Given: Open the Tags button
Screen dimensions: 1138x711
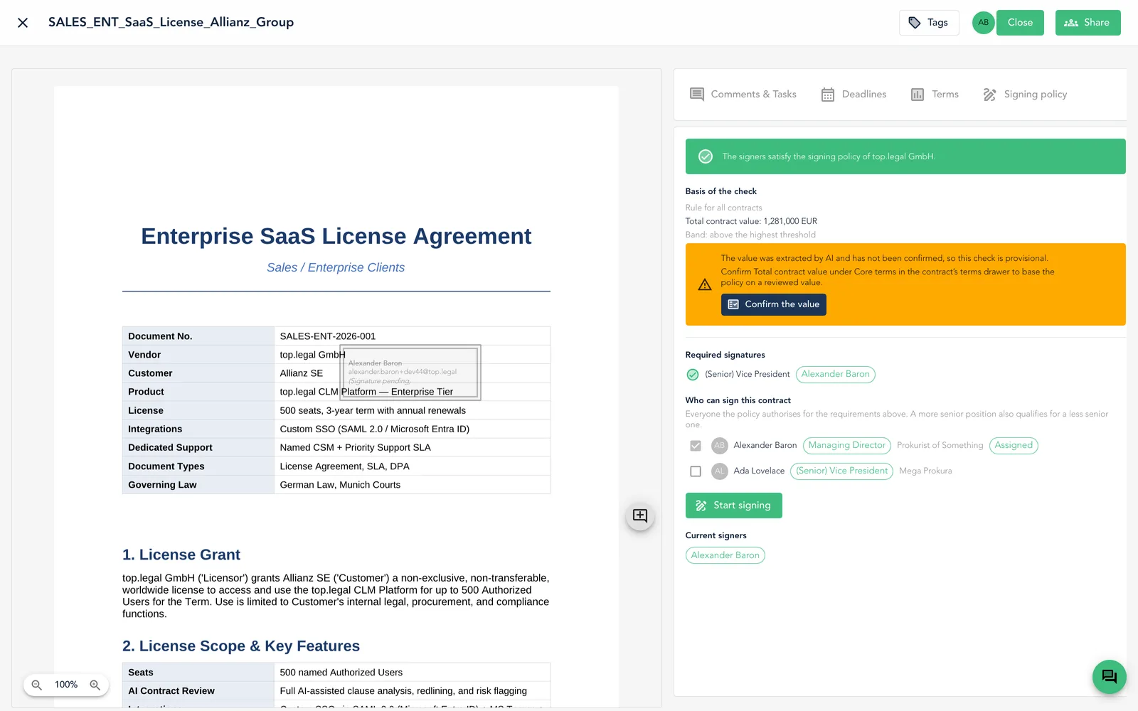Looking at the screenshot, I should (929, 23).
